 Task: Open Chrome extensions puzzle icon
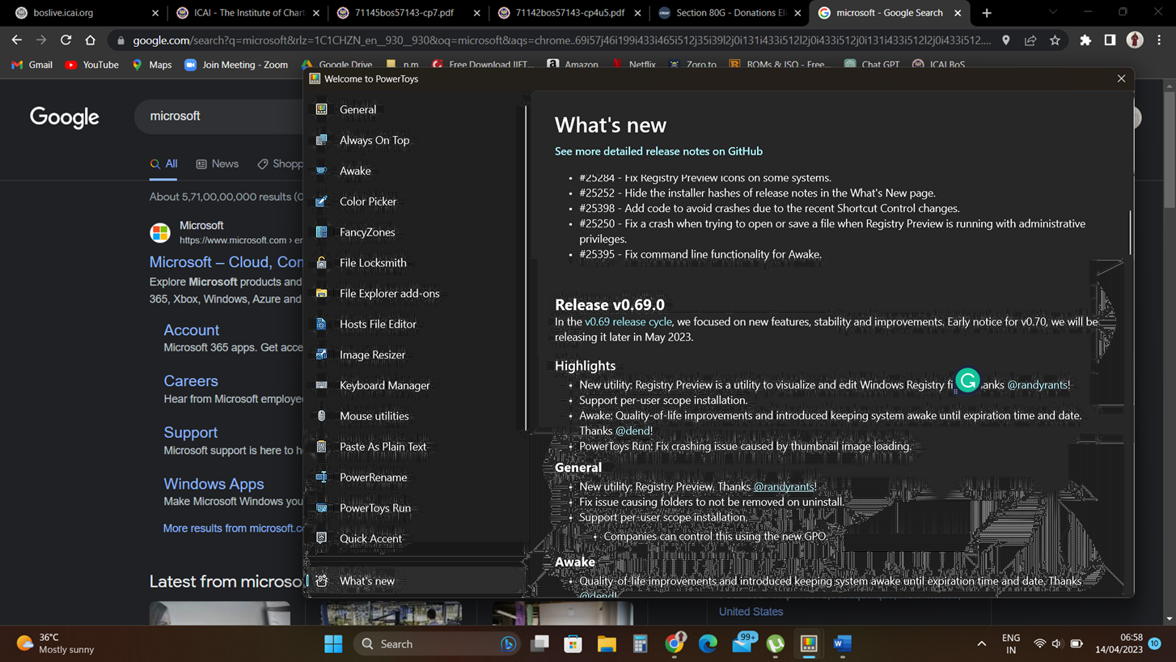1085,40
